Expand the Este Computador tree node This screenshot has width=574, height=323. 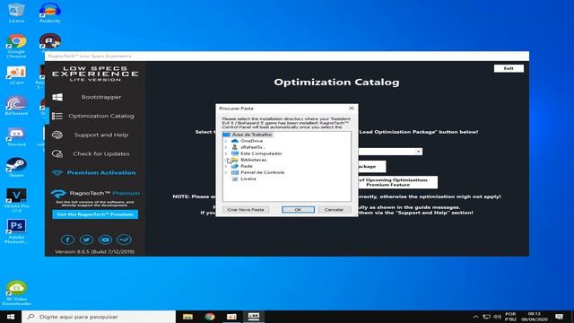(226, 153)
